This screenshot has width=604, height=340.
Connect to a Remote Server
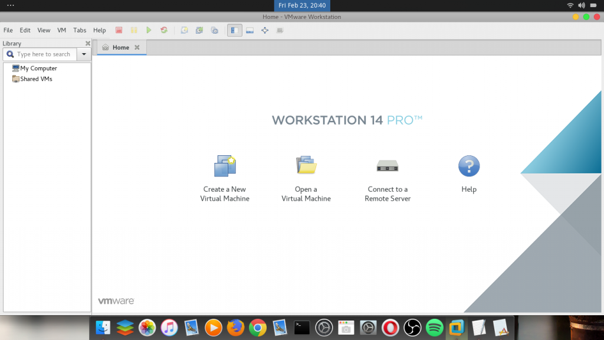point(388,174)
